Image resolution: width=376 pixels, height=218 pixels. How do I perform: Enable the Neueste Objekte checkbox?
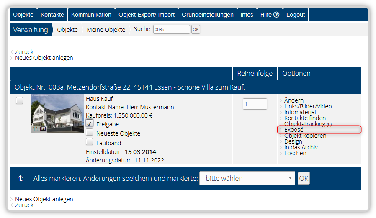[x=90, y=132]
